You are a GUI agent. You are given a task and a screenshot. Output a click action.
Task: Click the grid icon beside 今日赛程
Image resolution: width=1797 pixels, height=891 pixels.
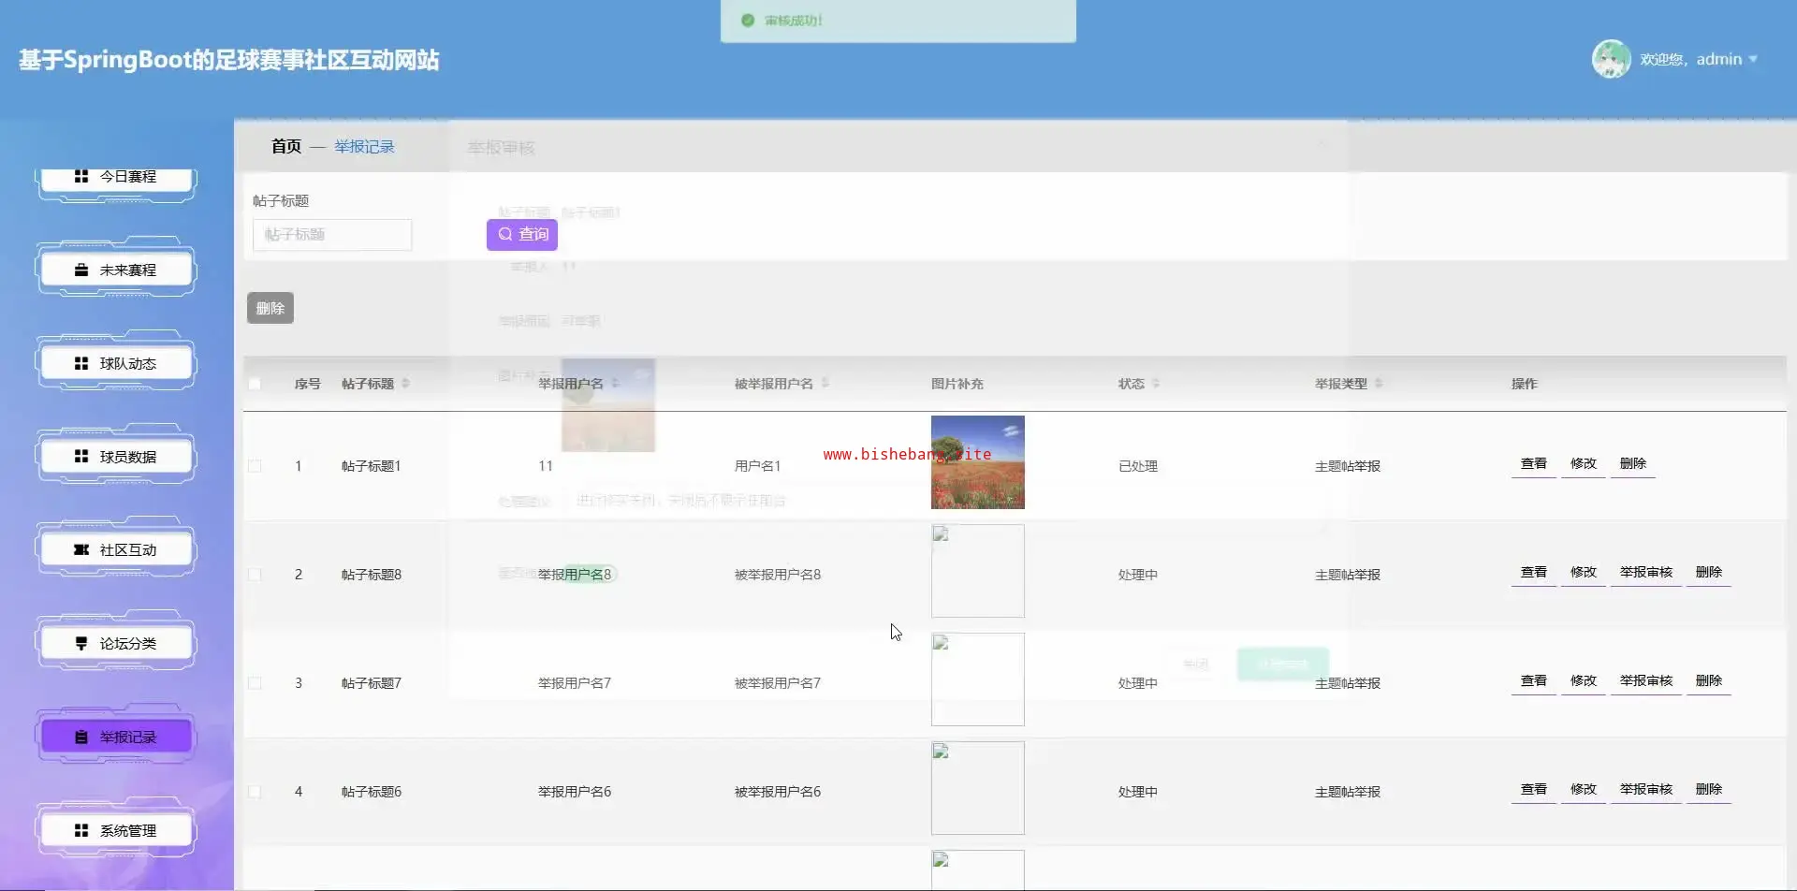[81, 176]
